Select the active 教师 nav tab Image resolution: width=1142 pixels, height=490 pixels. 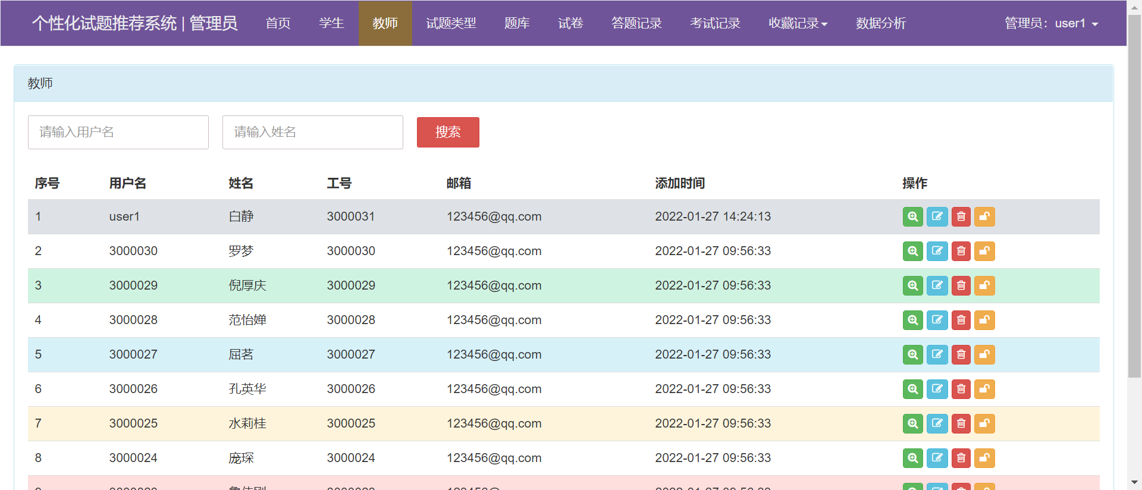click(x=385, y=23)
